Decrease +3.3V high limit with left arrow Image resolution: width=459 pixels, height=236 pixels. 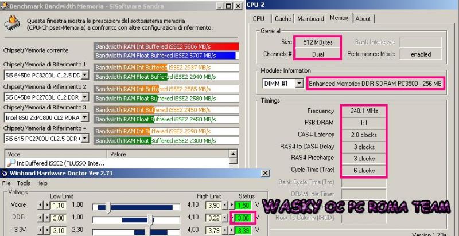pyautogui.click(x=225, y=230)
